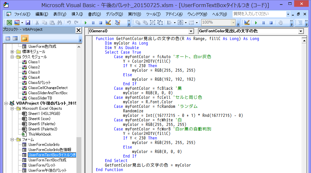The width and height of the screenshot is (311, 173).
Task: Open the Make Same Size dropdown arrow
Action: 197,23
